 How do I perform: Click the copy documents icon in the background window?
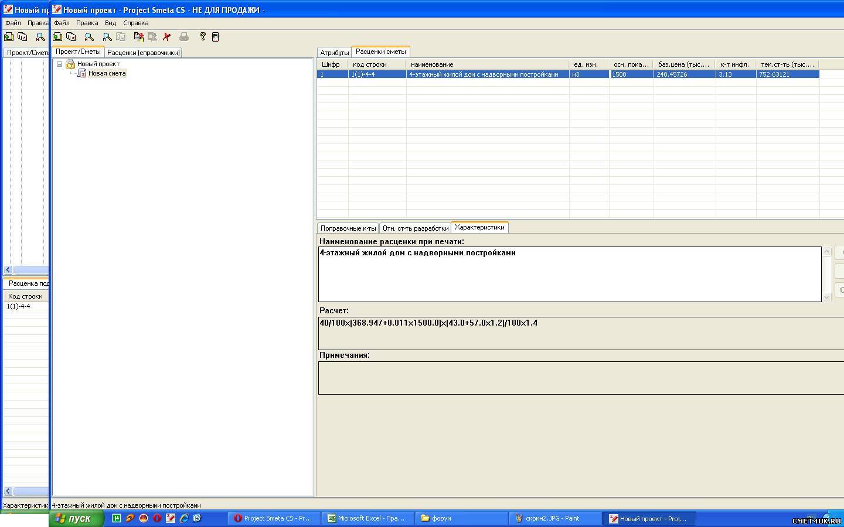[22, 37]
